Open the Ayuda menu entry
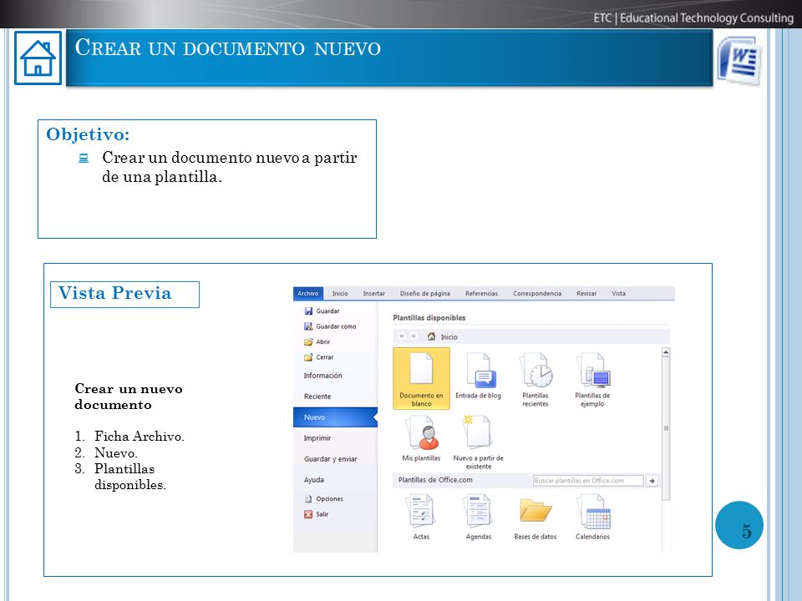The height and width of the screenshot is (601, 802). tap(314, 480)
